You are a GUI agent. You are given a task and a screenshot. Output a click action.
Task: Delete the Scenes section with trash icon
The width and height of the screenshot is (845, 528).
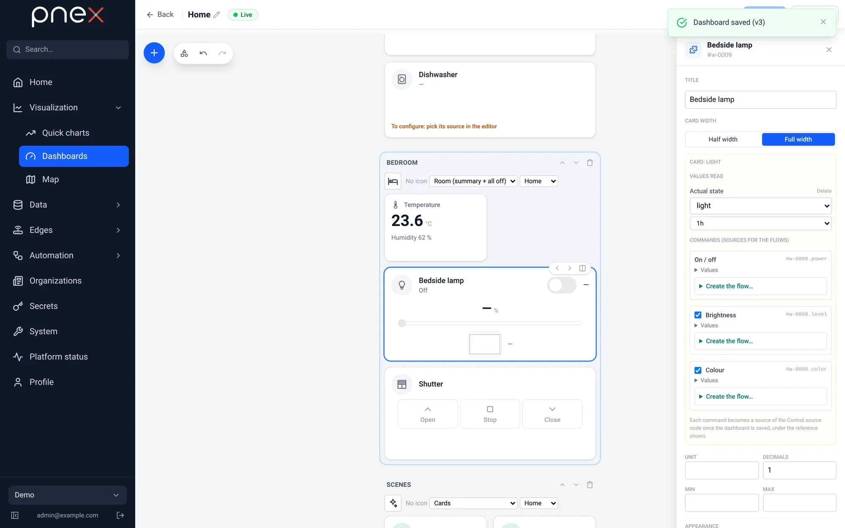[590, 484]
